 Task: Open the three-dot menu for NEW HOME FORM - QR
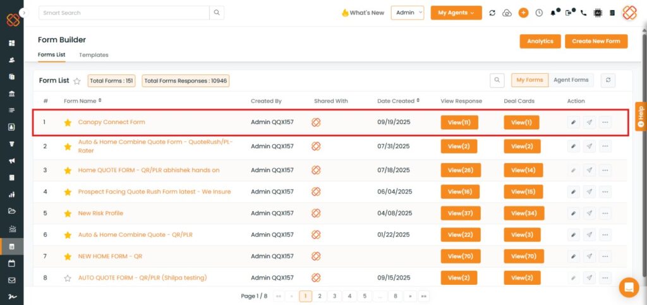[605, 256]
